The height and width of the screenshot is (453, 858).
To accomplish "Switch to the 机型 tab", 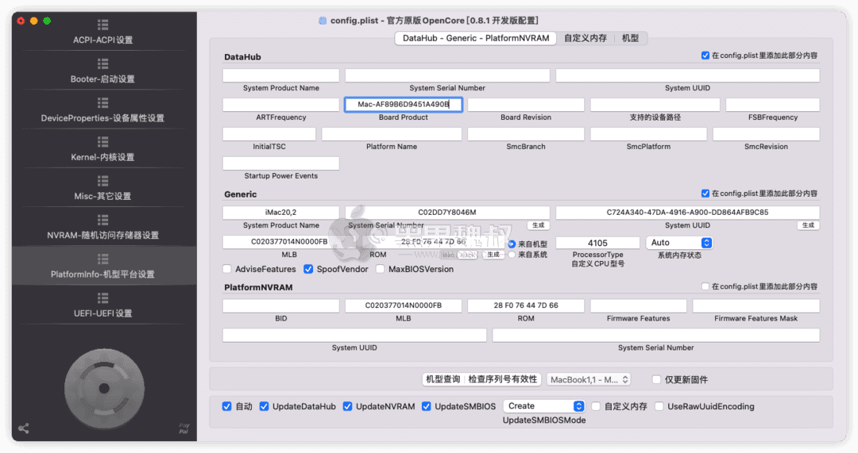I will [x=630, y=38].
